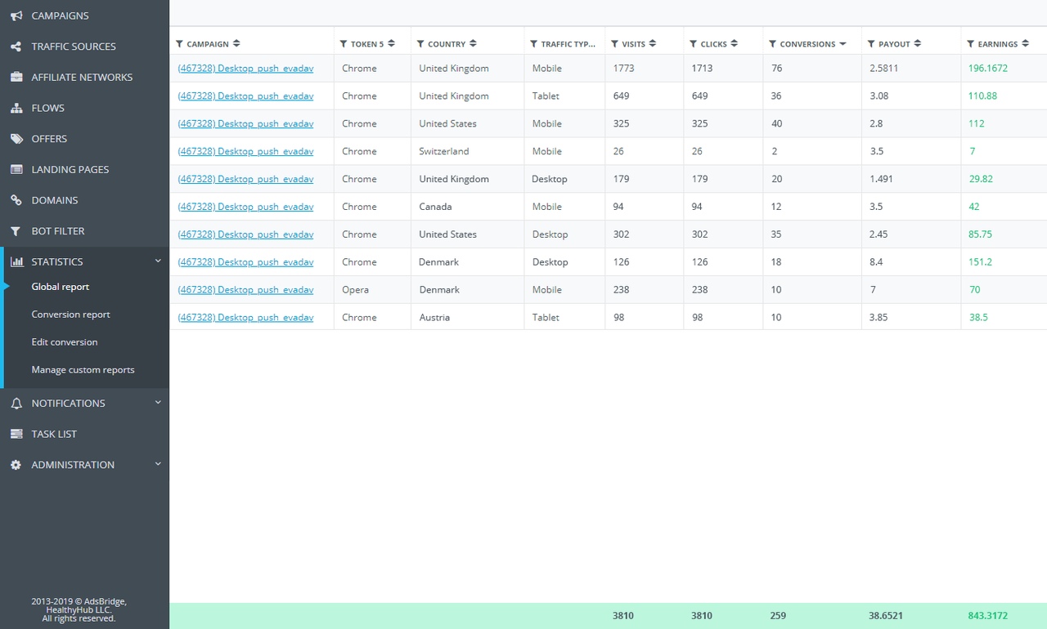Click filter funnel icon in Payout header

coord(872,44)
